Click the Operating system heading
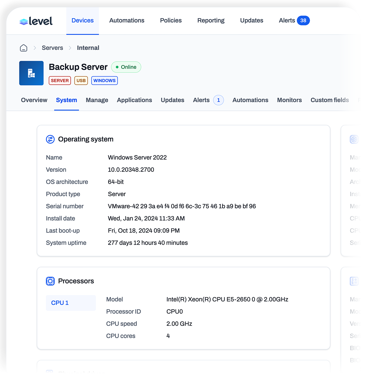Image resolution: width=365 pixels, height=376 pixels. 86,139
